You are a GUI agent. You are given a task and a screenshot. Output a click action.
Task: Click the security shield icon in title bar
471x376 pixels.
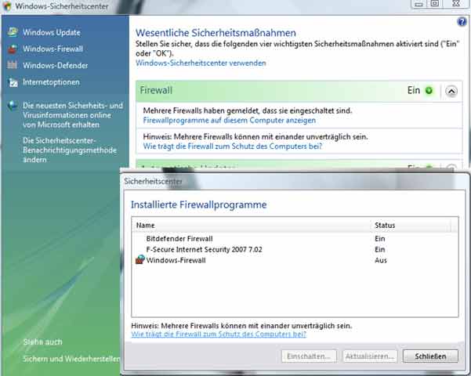pyautogui.click(x=6, y=6)
